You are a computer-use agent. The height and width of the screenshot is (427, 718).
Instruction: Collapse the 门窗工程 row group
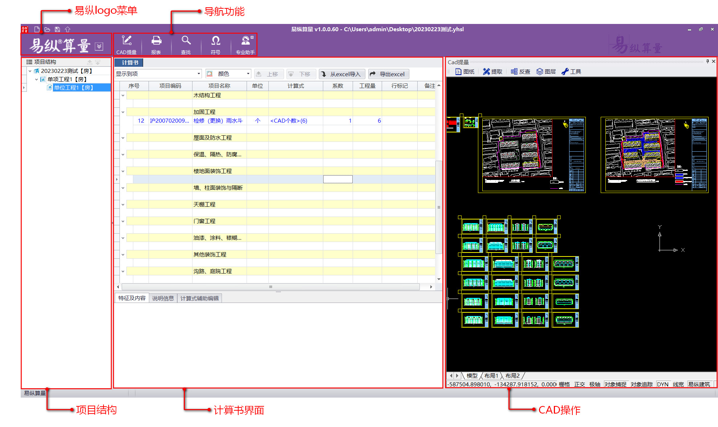click(x=123, y=221)
